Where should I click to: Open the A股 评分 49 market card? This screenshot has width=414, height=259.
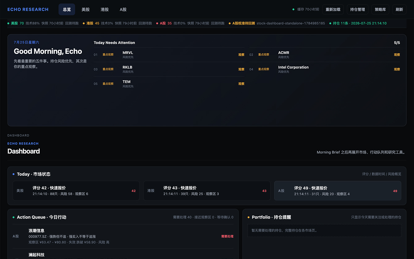tap(338, 191)
